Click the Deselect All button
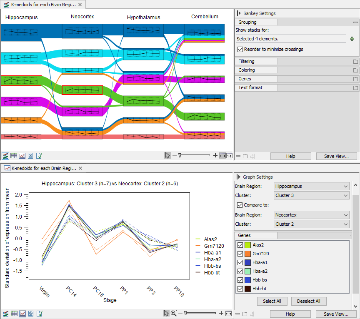This screenshot has width=360, height=319. pos(308,301)
